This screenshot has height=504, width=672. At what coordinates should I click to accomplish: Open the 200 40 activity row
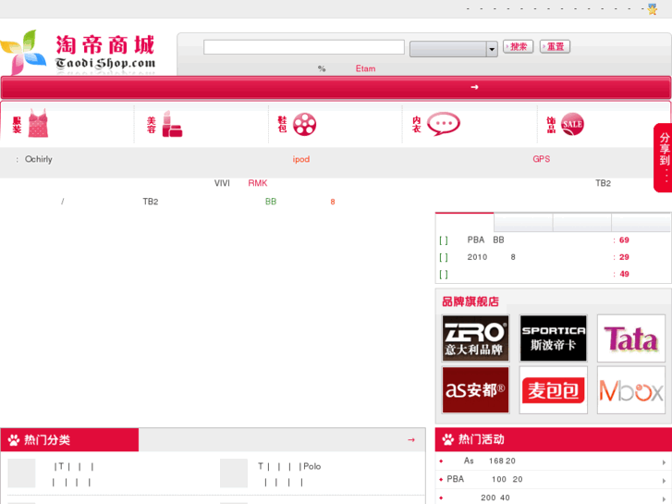pos(554,497)
